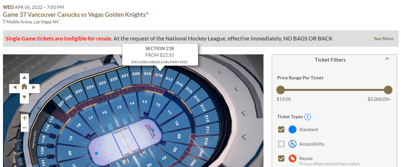Image resolution: width=401 pixels, height=167 pixels.
Task: Zoom in on the seat map
Action: pos(24,118)
